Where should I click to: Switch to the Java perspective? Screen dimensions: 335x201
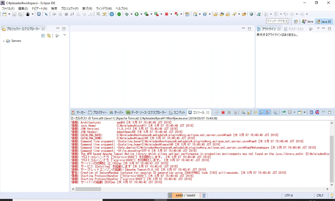point(308,21)
